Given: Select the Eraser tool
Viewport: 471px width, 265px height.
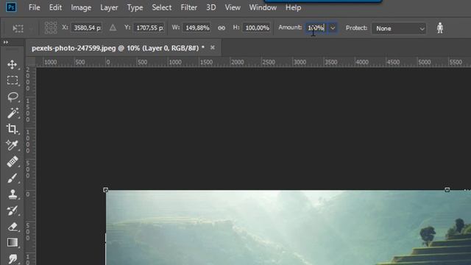Looking at the screenshot, I should click(13, 227).
